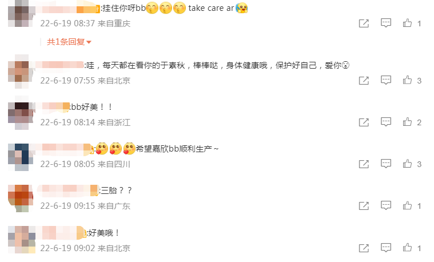Image resolution: width=434 pixels, height=262 pixels.
Task: Repost the comment posted at 08:37
Action: tap(364, 23)
